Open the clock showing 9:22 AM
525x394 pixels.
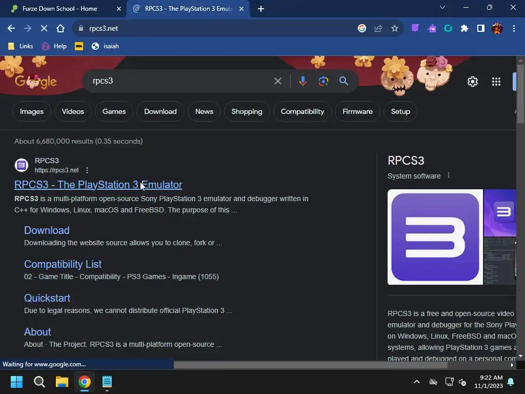point(489,382)
